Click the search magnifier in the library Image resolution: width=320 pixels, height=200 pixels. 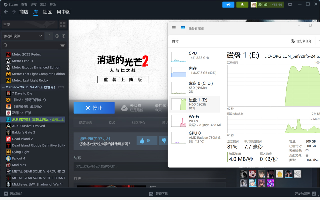[x=5, y=45]
